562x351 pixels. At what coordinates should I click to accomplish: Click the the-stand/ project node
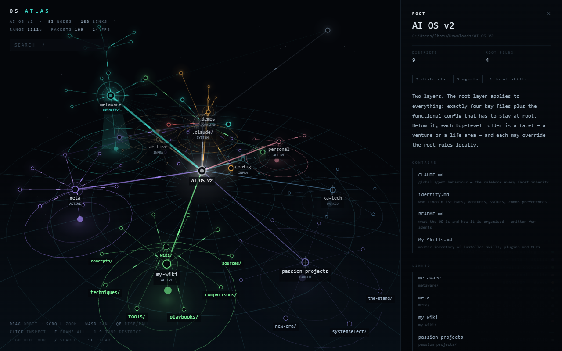click(380, 291)
